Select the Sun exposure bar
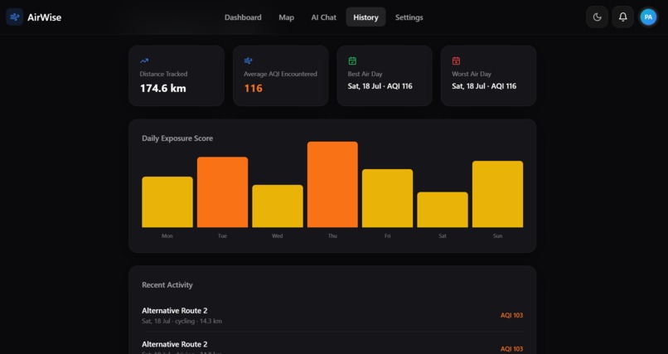668x354 pixels. tap(497, 194)
